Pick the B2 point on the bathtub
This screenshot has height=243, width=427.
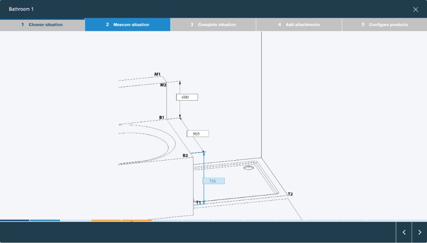click(x=185, y=156)
